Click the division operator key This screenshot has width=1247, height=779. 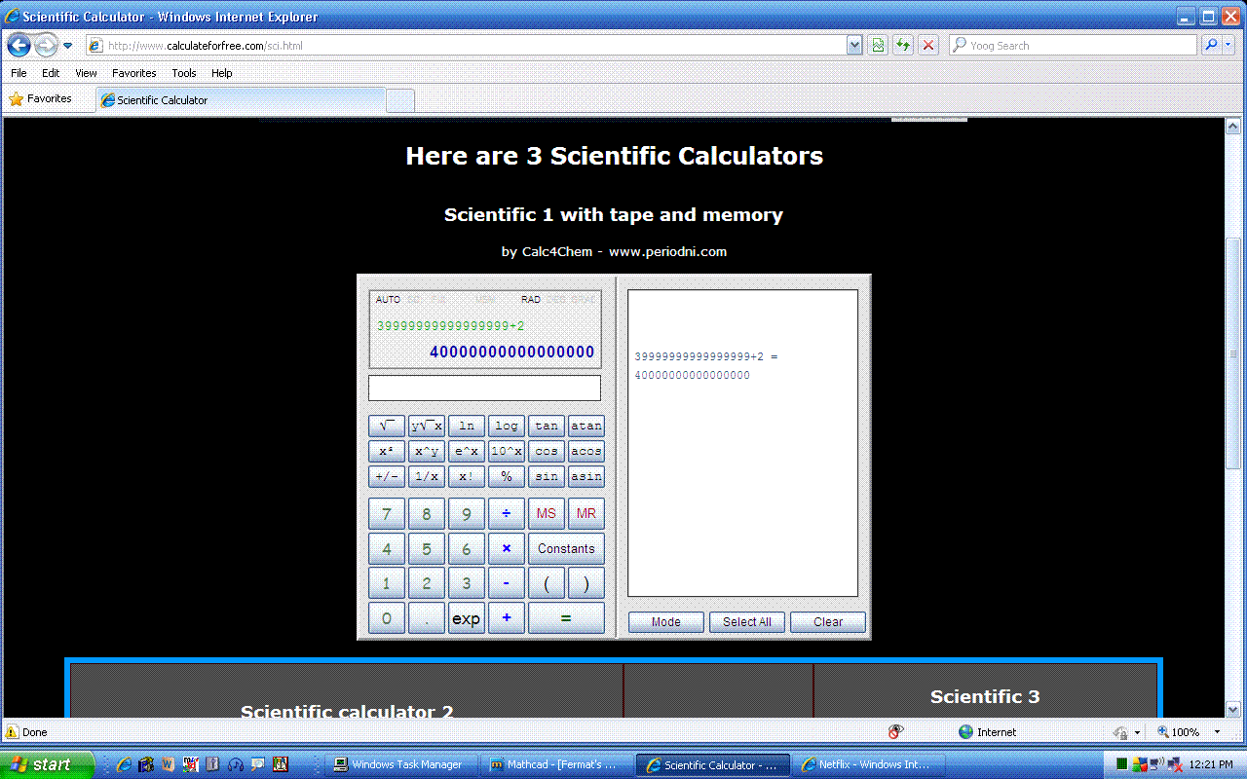pyautogui.click(x=507, y=514)
